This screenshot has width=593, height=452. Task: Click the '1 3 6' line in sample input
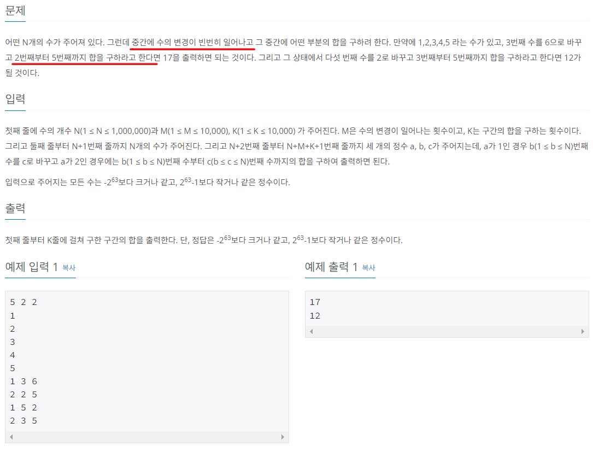(x=24, y=381)
